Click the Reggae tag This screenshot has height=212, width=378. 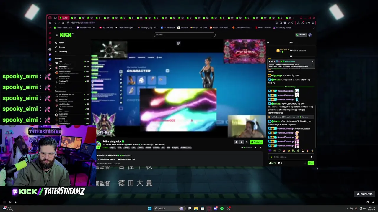126,148
